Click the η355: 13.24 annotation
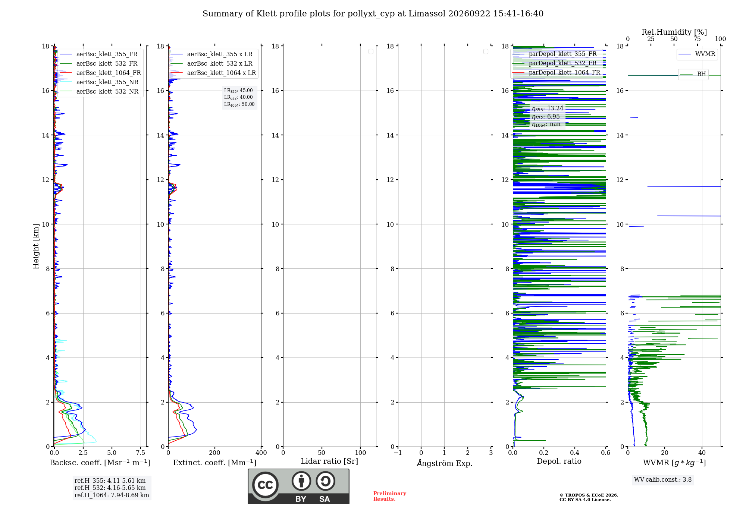The image size is (746, 507). point(548,108)
